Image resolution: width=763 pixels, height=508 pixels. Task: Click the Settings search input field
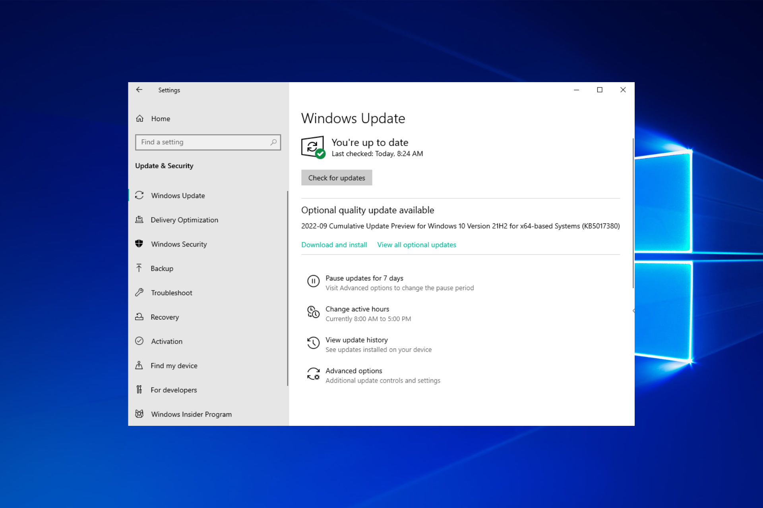[x=208, y=142]
